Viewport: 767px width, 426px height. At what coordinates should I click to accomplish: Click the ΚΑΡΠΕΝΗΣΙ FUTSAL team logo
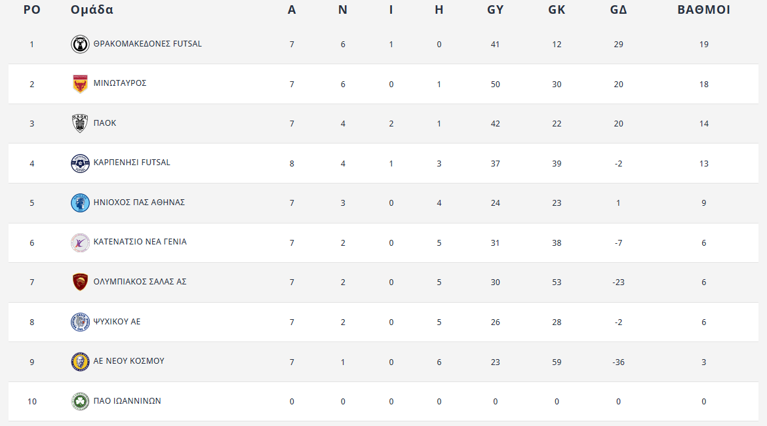coord(80,163)
